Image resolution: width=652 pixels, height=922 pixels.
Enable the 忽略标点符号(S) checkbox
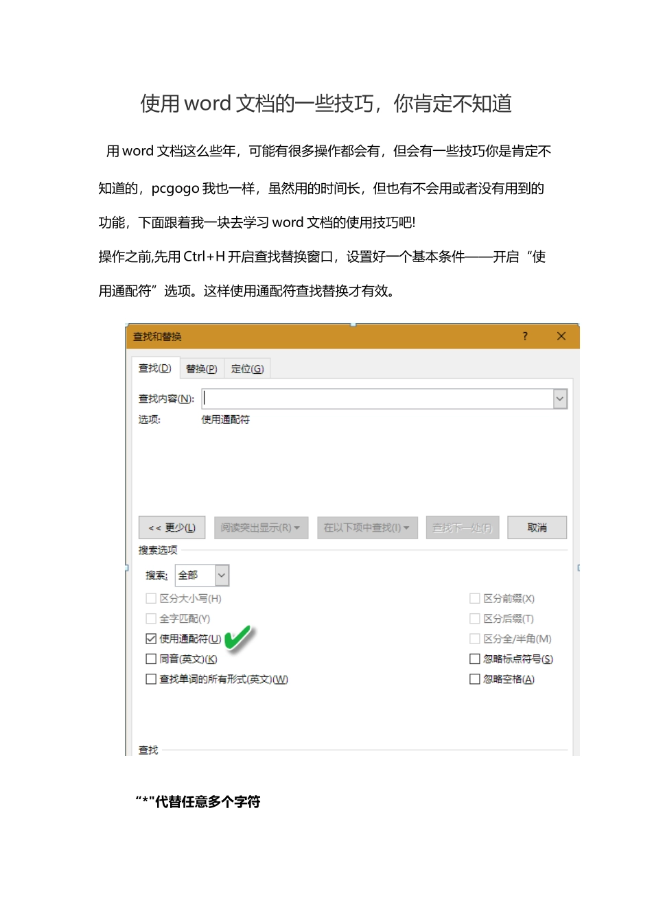[474, 659]
